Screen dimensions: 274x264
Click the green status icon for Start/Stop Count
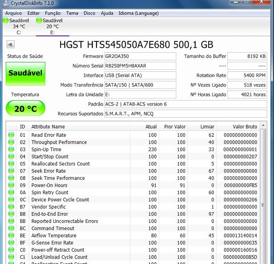click(11, 156)
